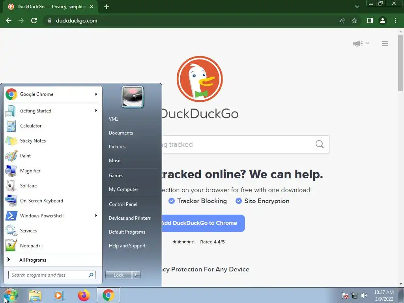404x303 pixels.
Task: Click the search magnifier in DuckDuckGo box
Action: tap(320, 144)
